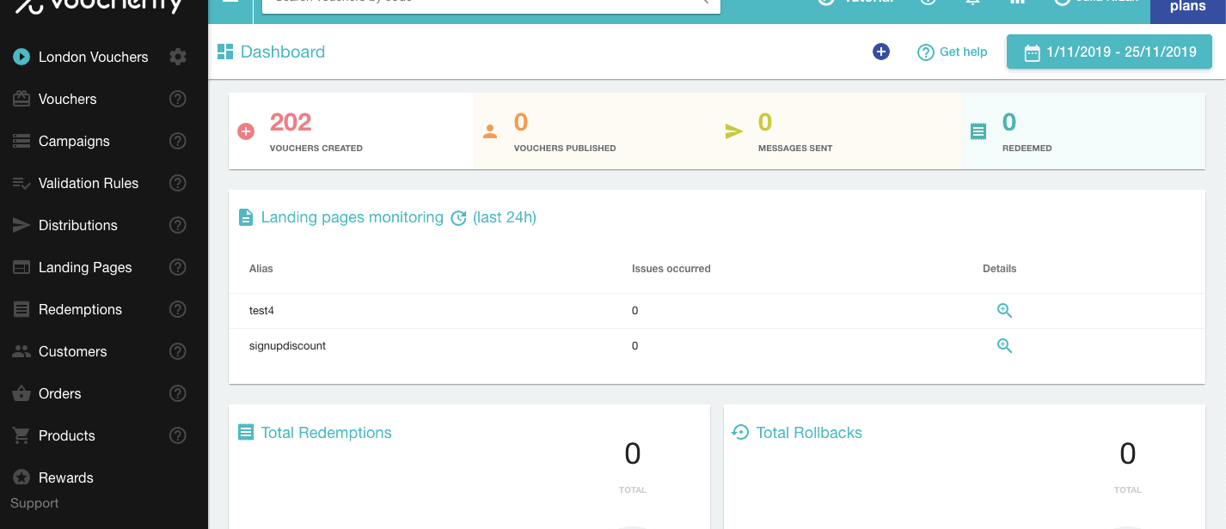Open Rewards section
The image size is (1226, 529).
coord(65,477)
